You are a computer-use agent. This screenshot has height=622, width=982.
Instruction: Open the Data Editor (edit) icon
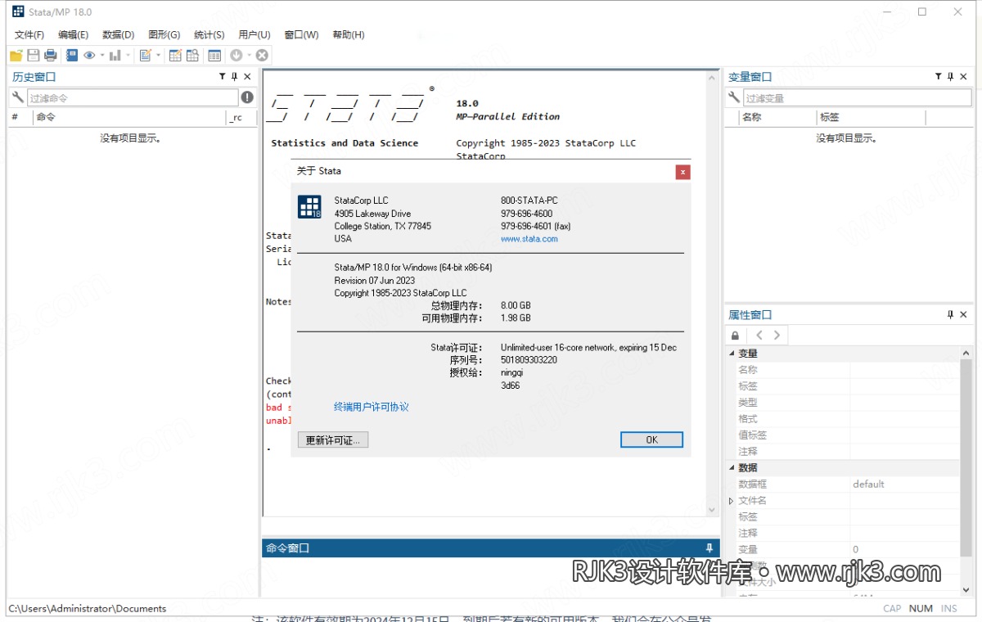[175, 56]
